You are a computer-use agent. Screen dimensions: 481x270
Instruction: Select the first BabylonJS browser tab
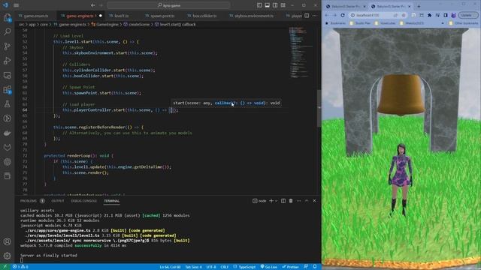coord(345,6)
